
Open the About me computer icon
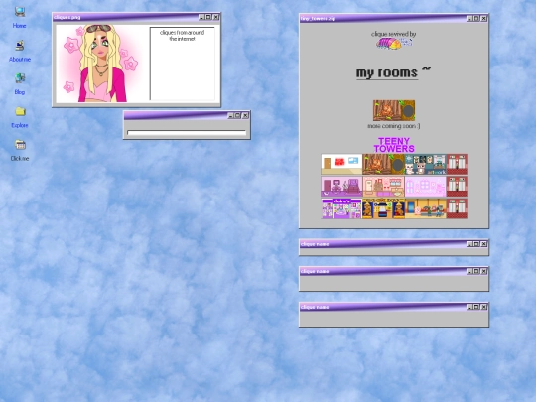(20, 46)
